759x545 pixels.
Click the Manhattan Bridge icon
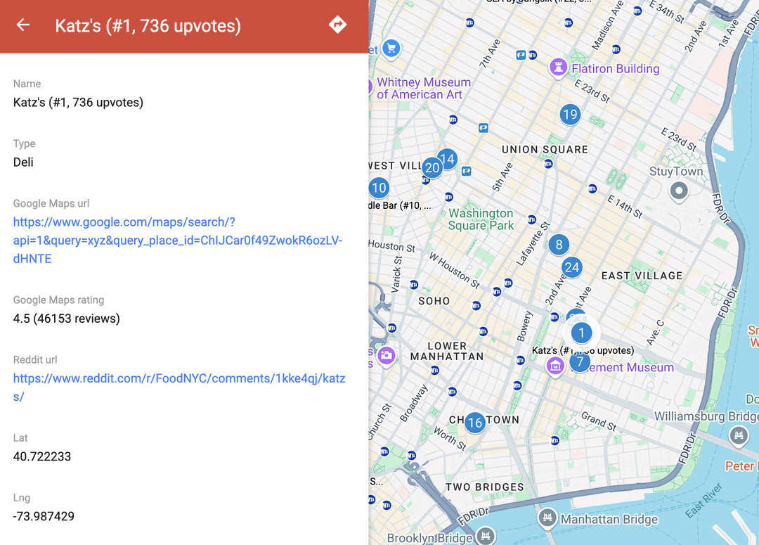coord(547,518)
